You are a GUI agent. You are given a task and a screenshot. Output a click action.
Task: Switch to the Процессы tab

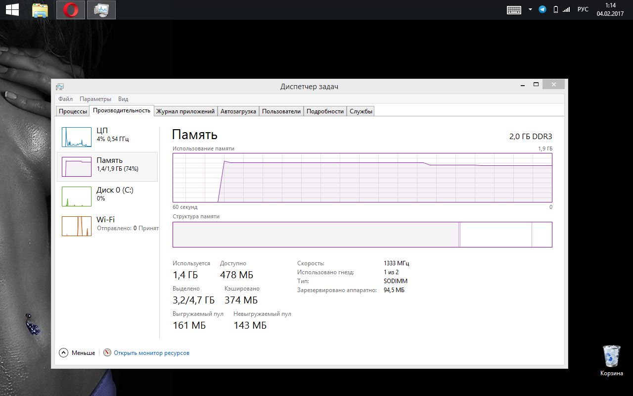coord(73,111)
